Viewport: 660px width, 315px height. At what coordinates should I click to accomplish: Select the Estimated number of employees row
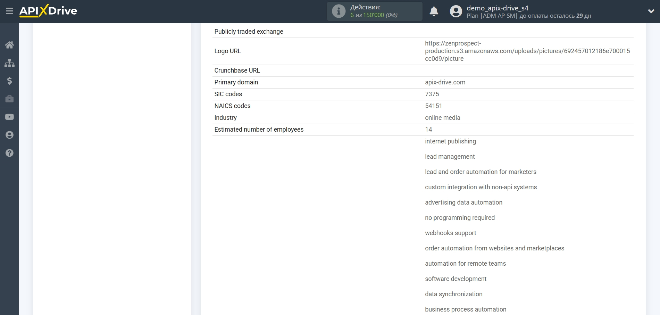pyautogui.click(x=259, y=130)
